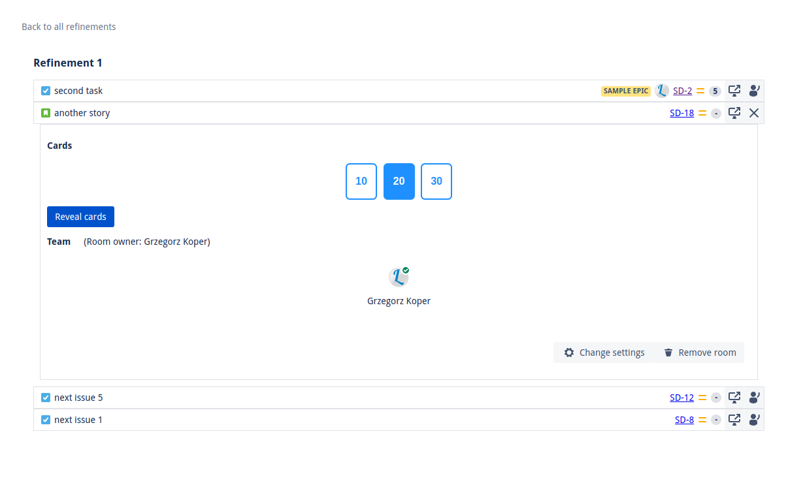803x502 pixels.
Task: Open another story in an external window
Action: pos(734,113)
